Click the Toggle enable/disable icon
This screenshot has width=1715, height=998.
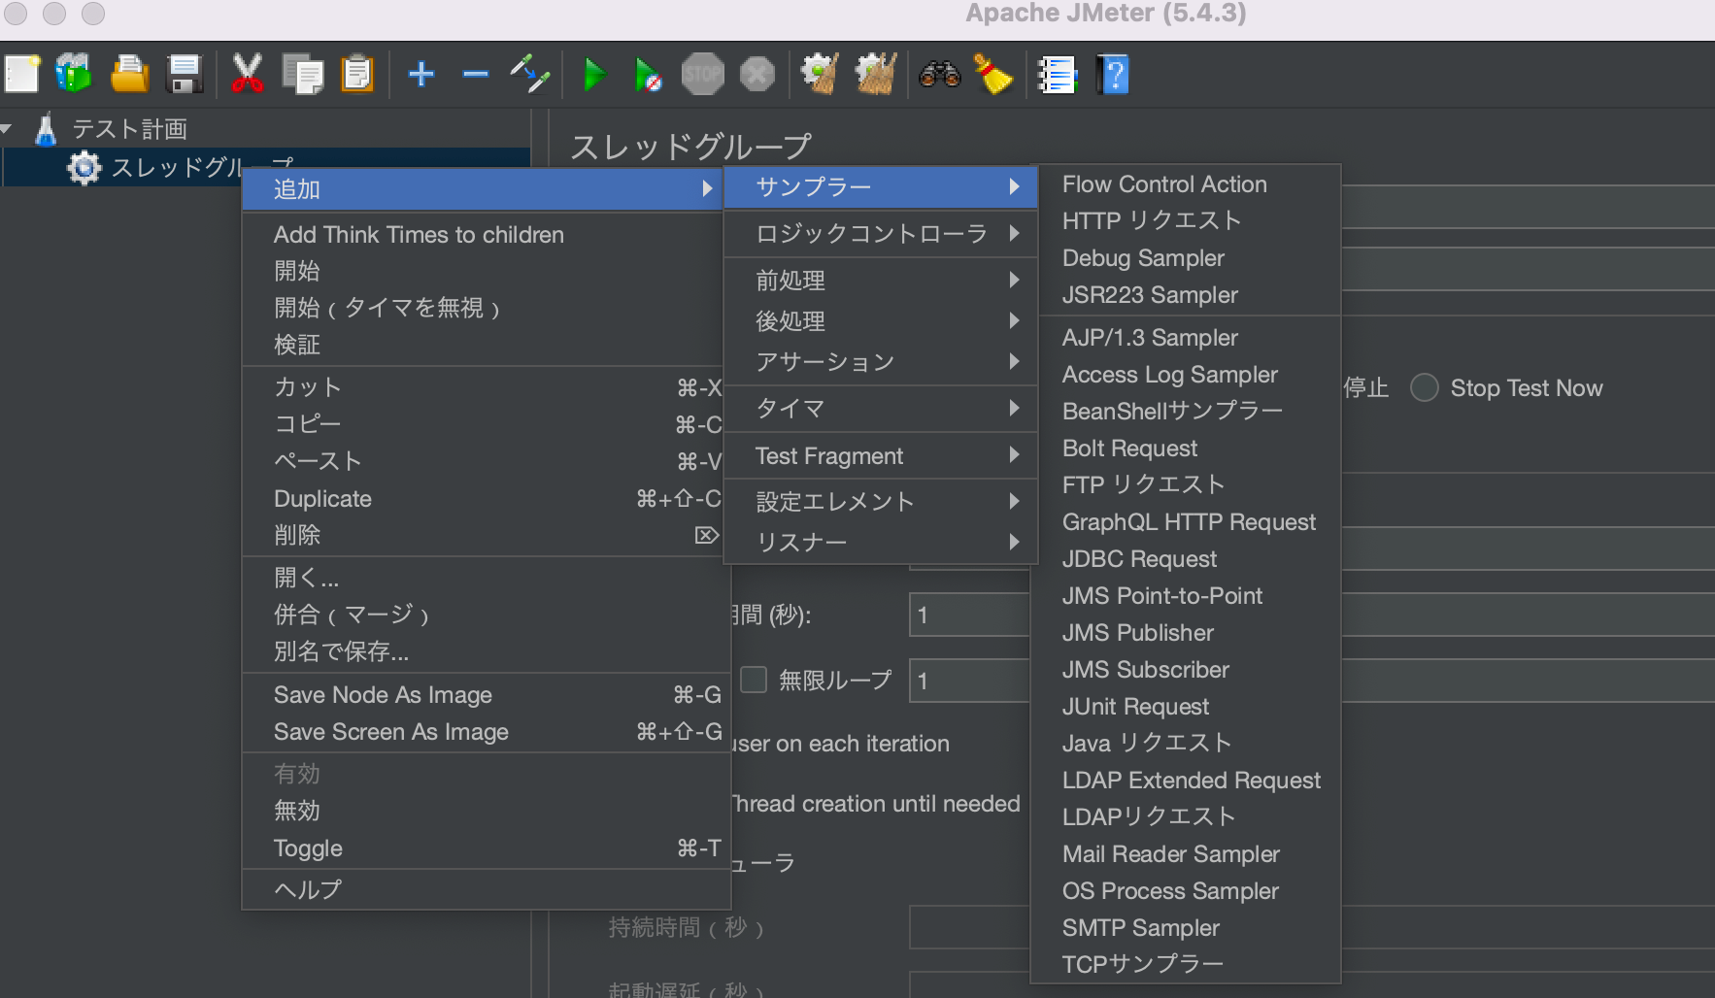coord(530,74)
